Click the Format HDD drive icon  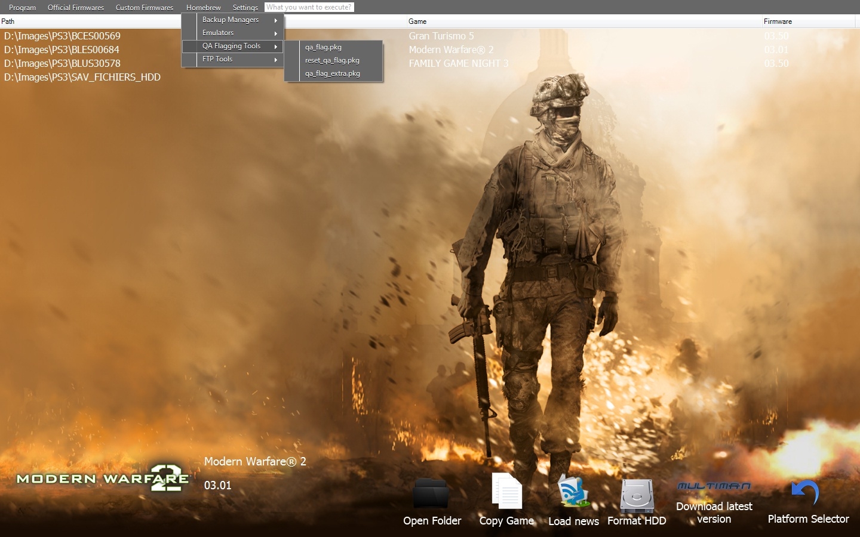pos(637,495)
